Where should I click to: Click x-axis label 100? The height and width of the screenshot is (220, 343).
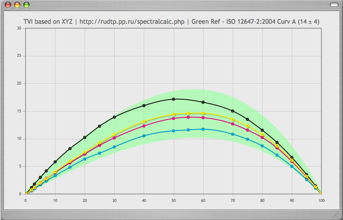point(321,200)
